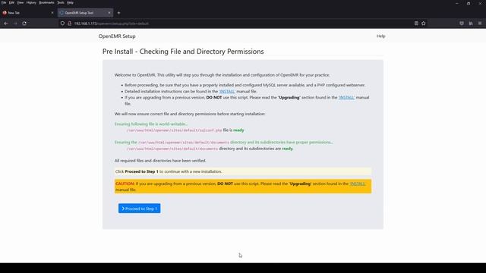Bookmark this page with the star
The width and height of the screenshot is (486, 273).
(x=424, y=24)
